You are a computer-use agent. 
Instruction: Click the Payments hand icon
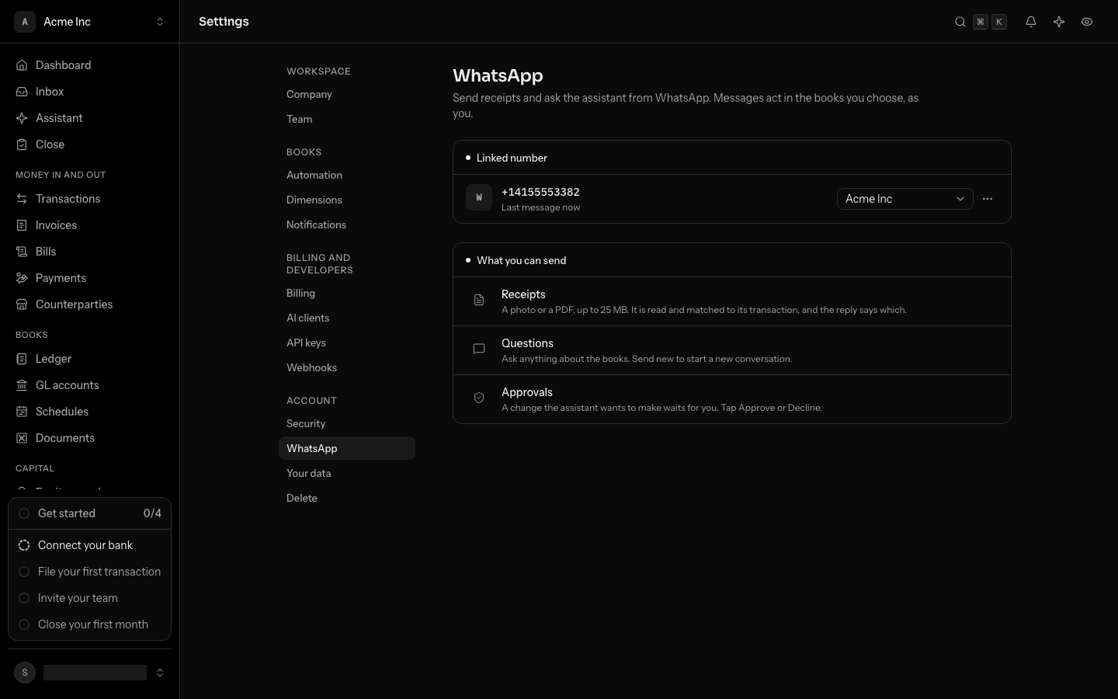coord(22,278)
